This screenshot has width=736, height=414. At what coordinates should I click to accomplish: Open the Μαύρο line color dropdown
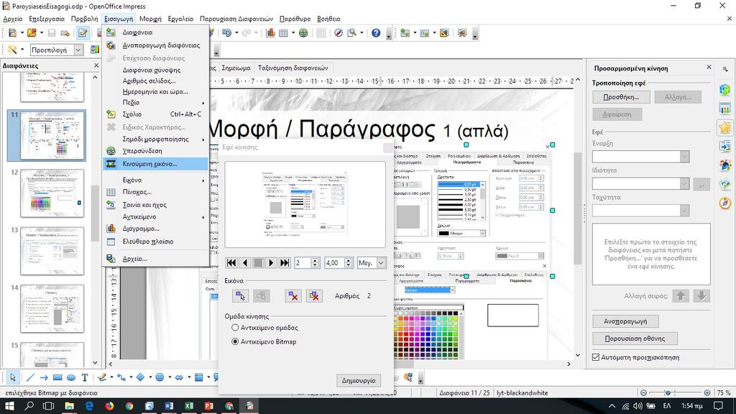(x=482, y=234)
